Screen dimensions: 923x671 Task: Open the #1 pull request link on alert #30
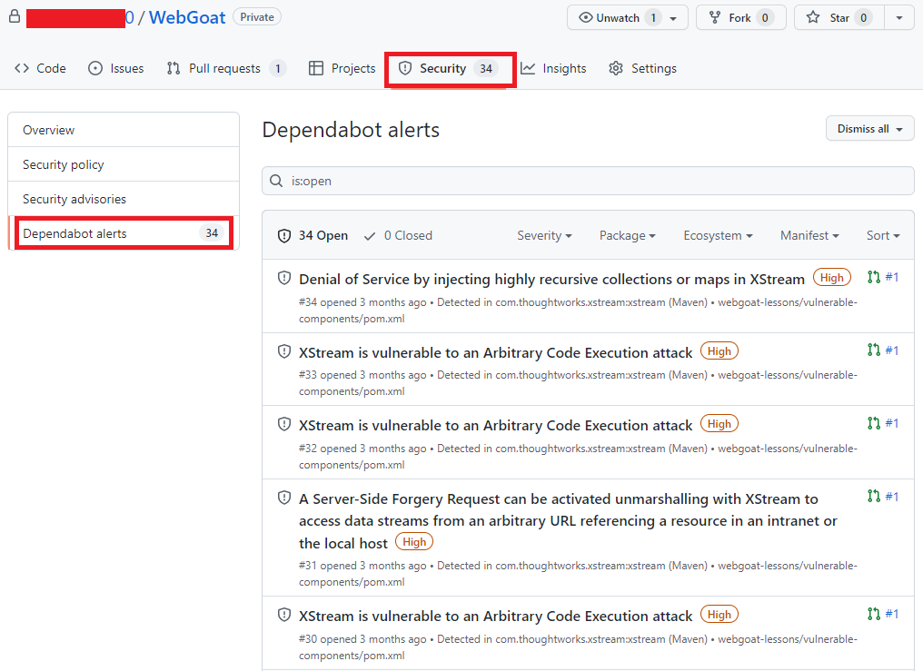(892, 614)
